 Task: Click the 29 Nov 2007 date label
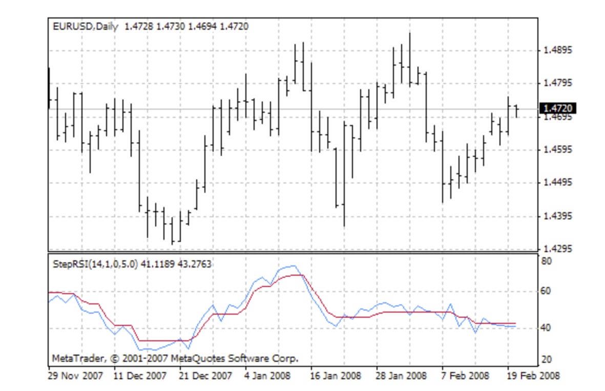(76, 376)
